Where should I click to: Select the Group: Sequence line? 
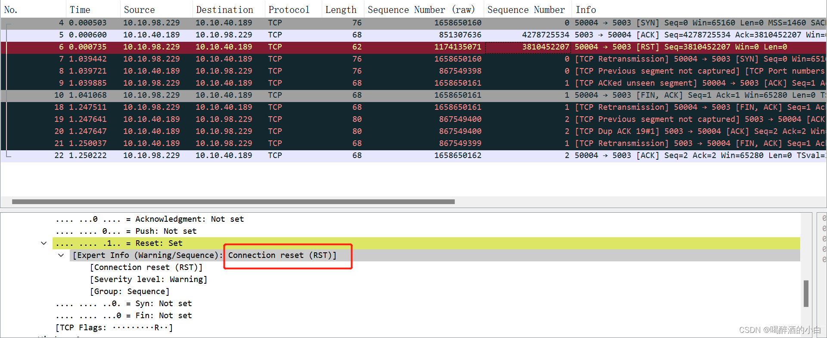click(x=130, y=291)
